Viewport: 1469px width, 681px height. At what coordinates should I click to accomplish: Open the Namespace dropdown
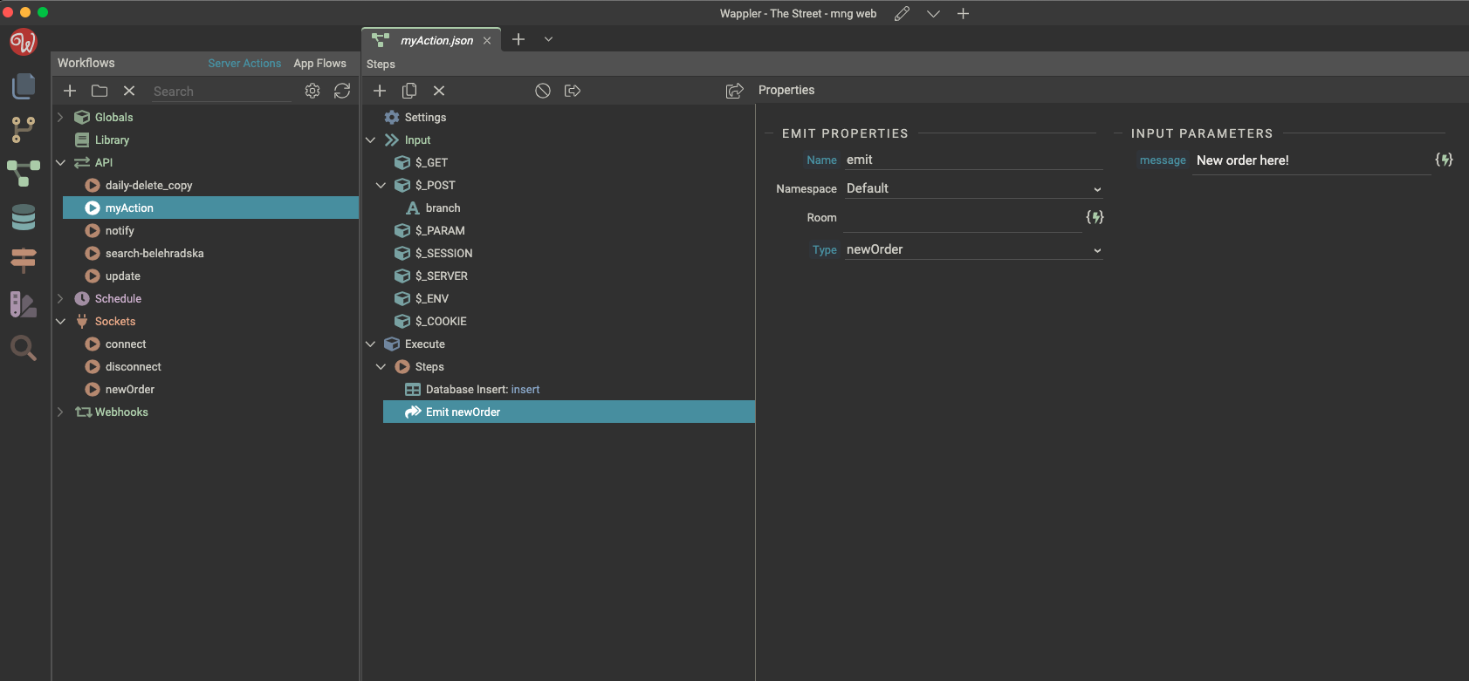tap(973, 188)
